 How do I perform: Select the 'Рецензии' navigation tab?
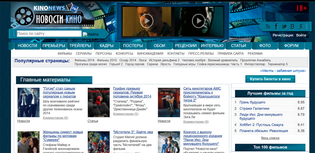186,46
